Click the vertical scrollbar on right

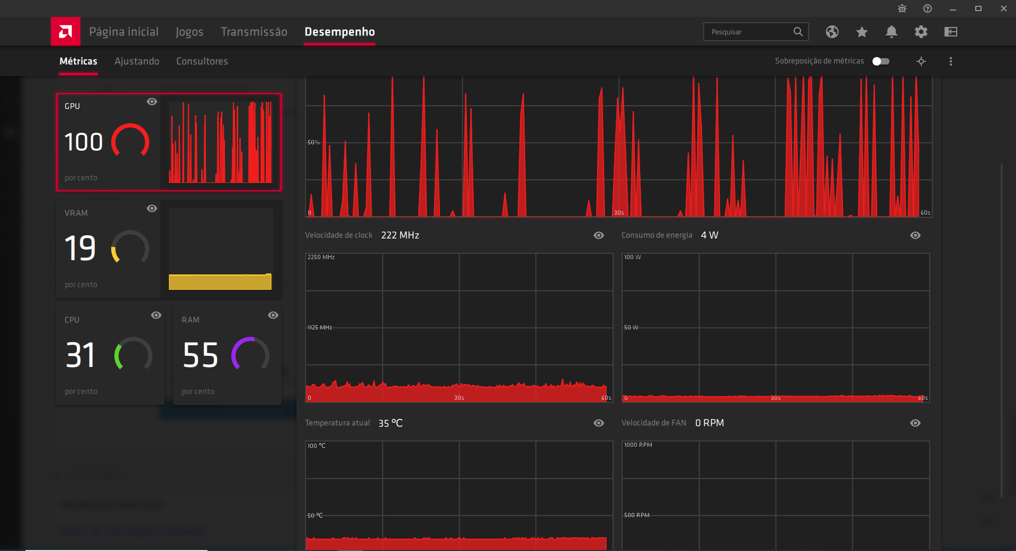coord(1002,330)
